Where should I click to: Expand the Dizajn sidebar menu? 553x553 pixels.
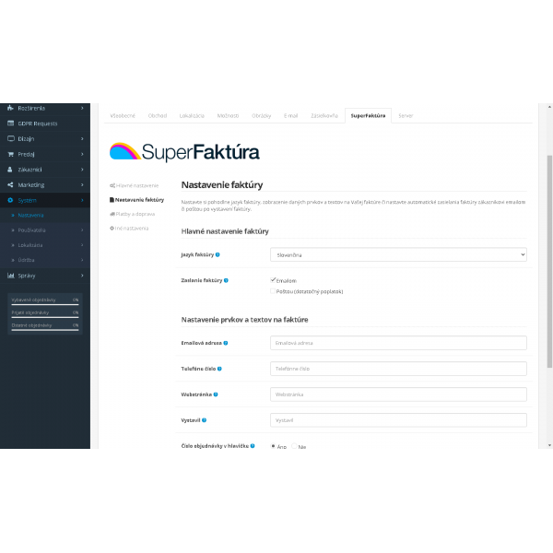pos(82,138)
